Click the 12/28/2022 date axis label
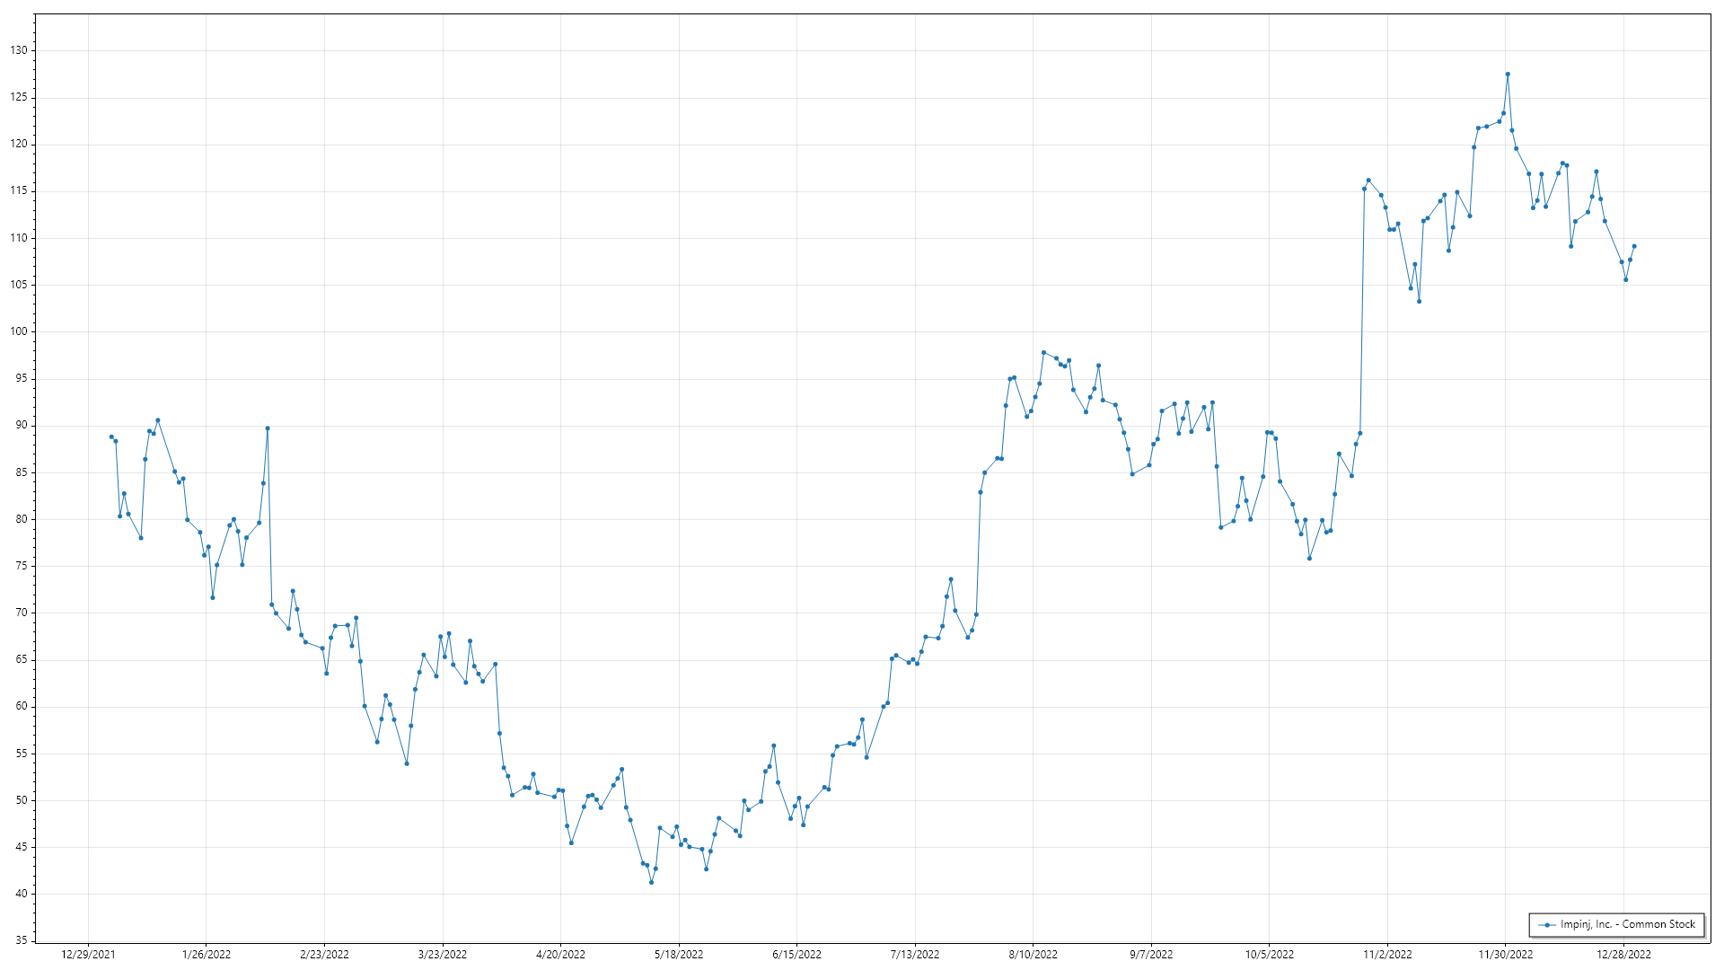Image resolution: width=1724 pixels, height=970 pixels. click(x=1623, y=955)
